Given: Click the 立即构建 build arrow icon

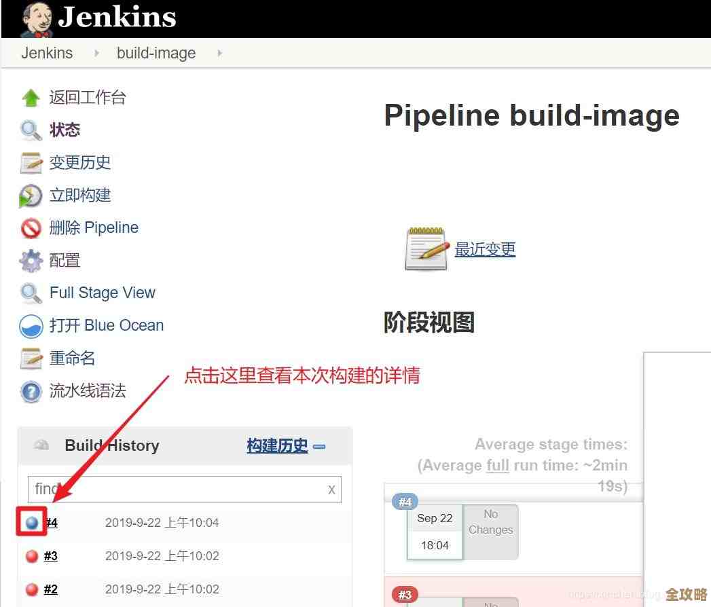Looking at the screenshot, I should coord(30,196).
